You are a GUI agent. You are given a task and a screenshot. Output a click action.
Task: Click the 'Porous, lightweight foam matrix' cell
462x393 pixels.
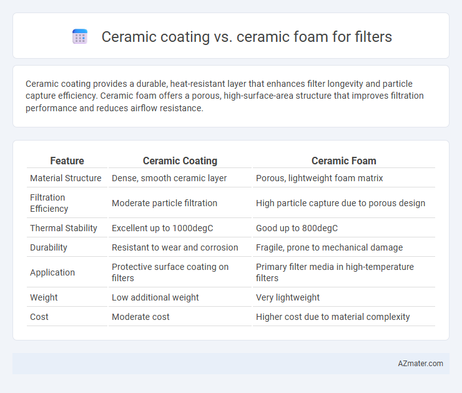tap(320, 178)
